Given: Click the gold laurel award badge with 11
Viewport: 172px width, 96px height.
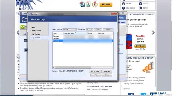Looking at the screenshot, I should coord(95,4).
